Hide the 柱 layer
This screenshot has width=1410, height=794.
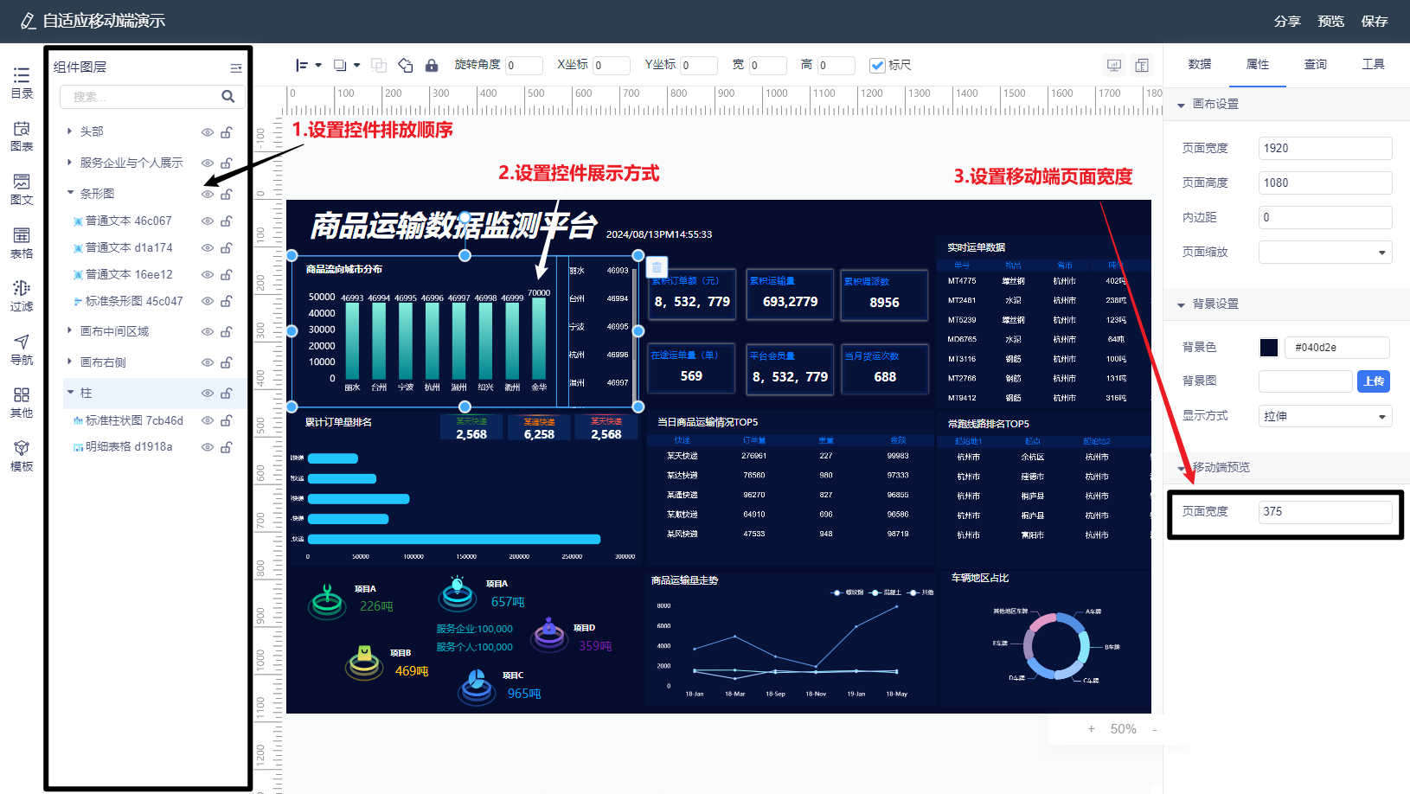(208, 393)
